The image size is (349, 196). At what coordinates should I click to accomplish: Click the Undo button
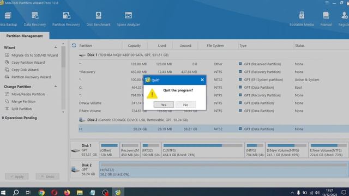47,176
